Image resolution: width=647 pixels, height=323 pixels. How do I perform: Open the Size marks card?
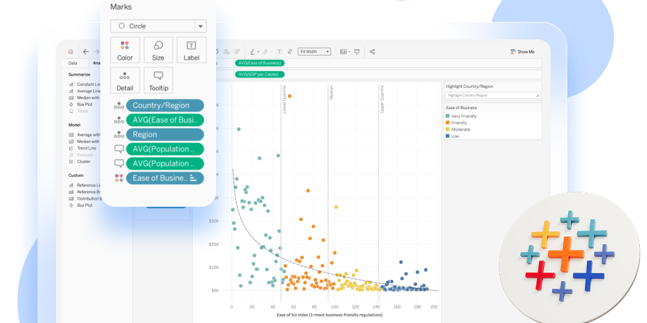pos(158,50)
